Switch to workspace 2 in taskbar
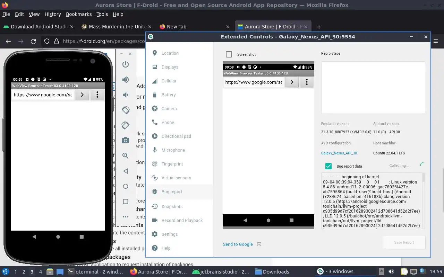The width and height of the screenshot is (444, 277). tap(24, 272)
